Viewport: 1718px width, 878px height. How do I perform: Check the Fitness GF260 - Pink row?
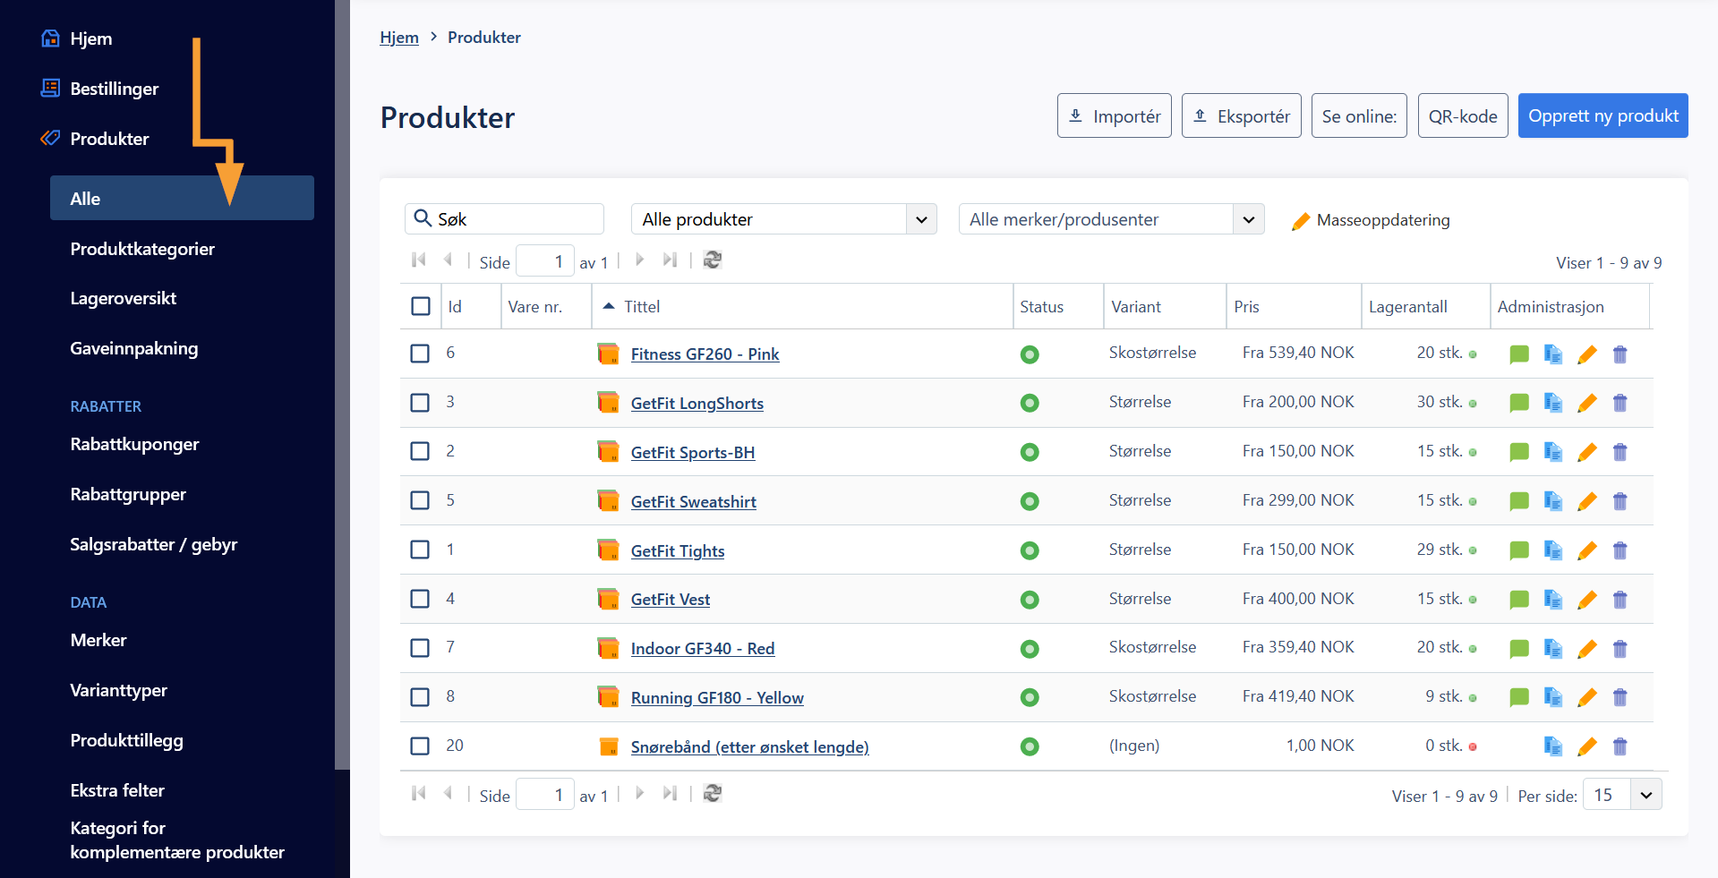(x=420, y=354)
